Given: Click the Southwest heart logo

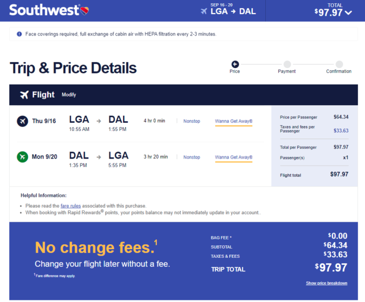Looking at the screenshot, I should coord(84,10).
